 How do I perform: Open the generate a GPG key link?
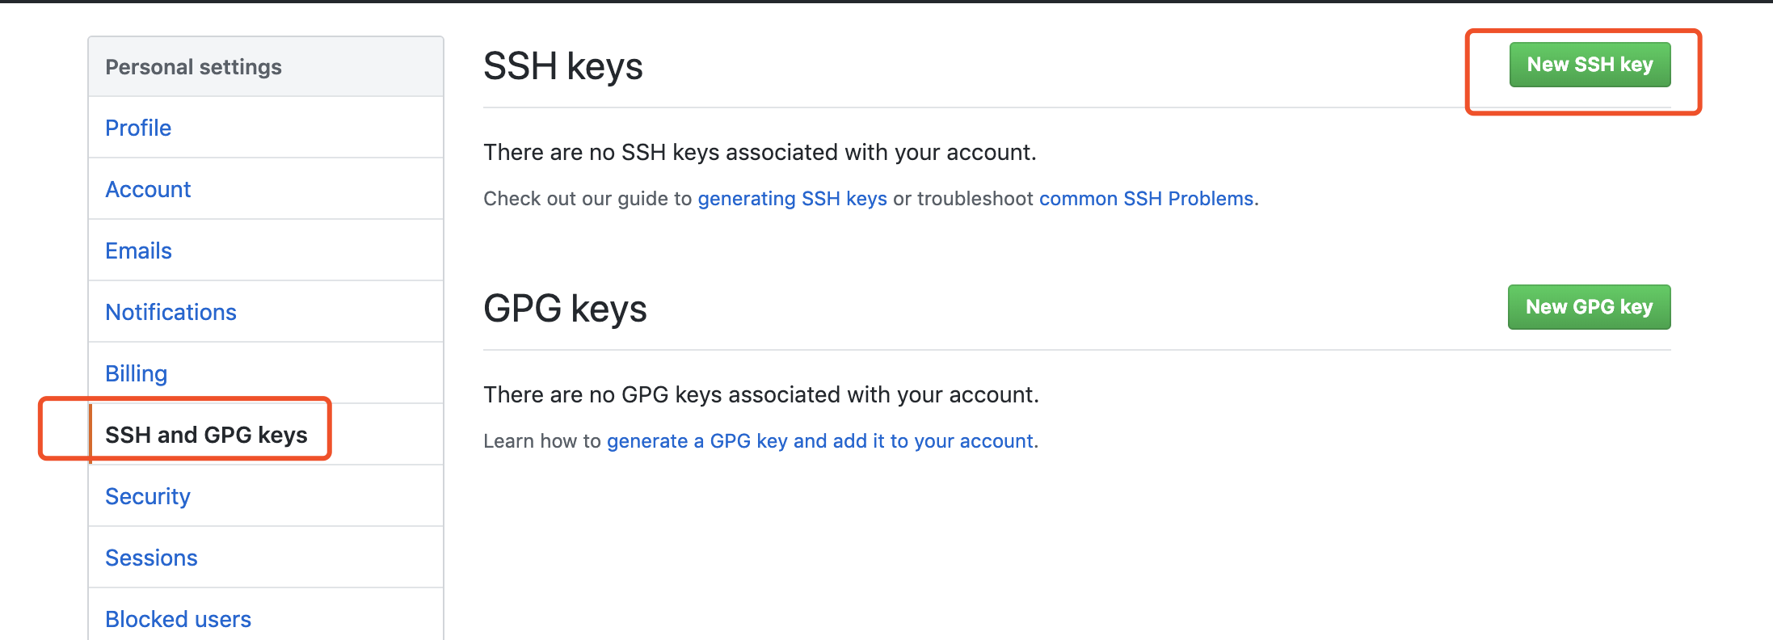(x=820, y=441)
